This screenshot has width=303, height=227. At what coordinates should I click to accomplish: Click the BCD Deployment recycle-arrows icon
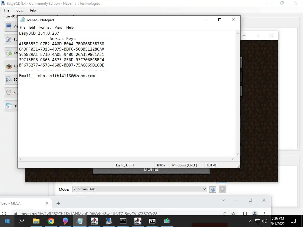[x=9, y=93]
